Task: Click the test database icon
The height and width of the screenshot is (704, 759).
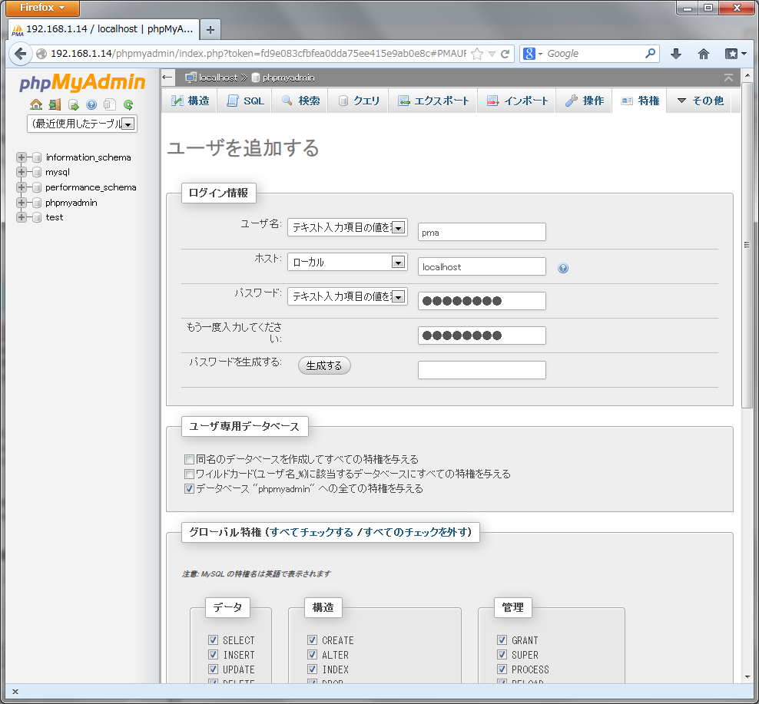Action: point(37,217)
